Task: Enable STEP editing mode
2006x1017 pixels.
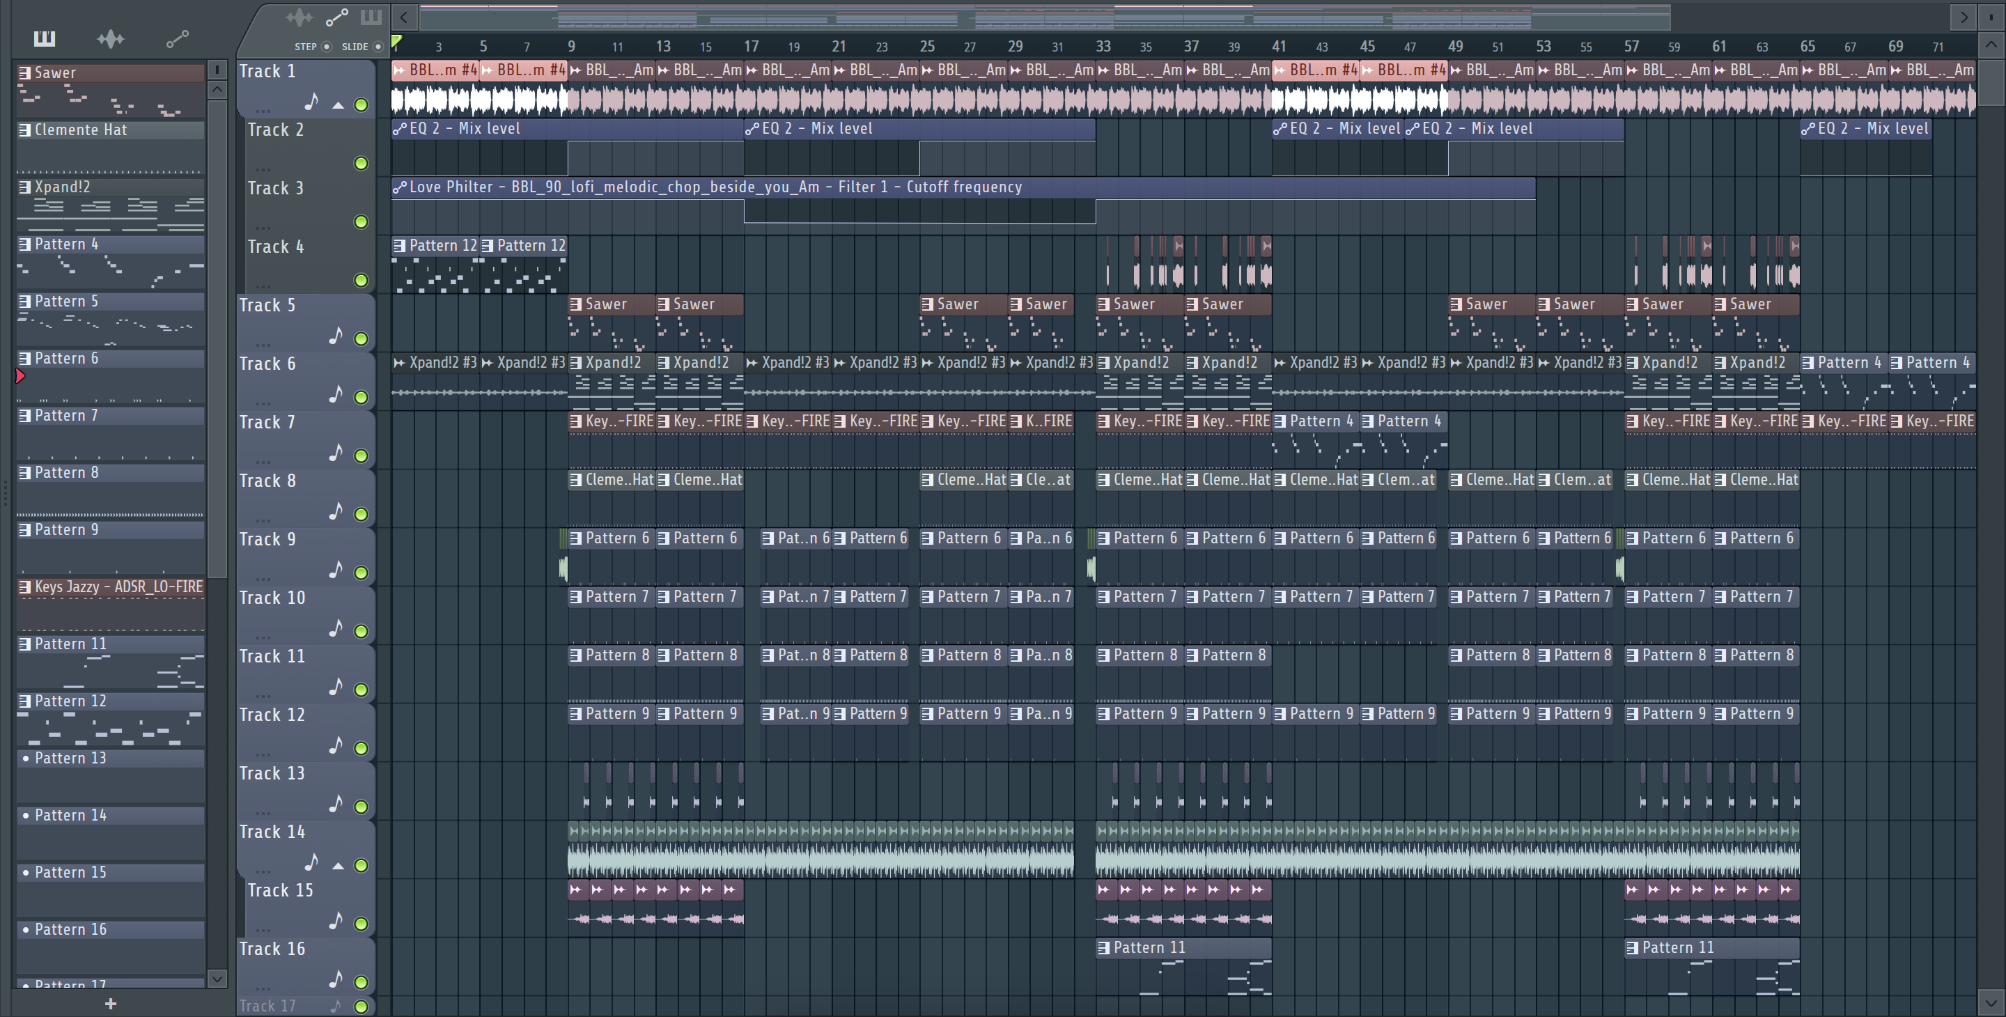Action: pyautogui.click(x=326, y=47)
